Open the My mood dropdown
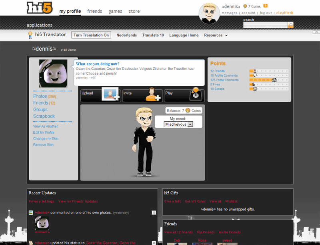This screenshot has width=320, height=245. pos(178,124)
